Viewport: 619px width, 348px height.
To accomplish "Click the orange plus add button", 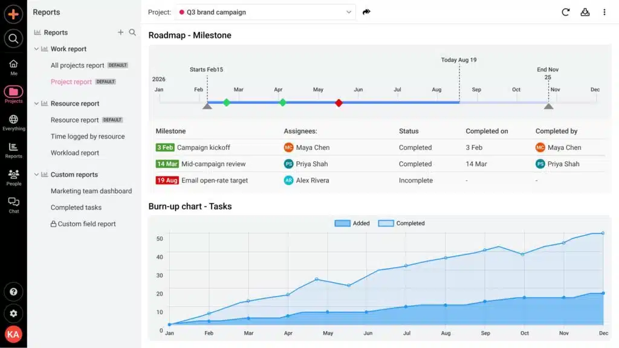I will coord(13,14).
